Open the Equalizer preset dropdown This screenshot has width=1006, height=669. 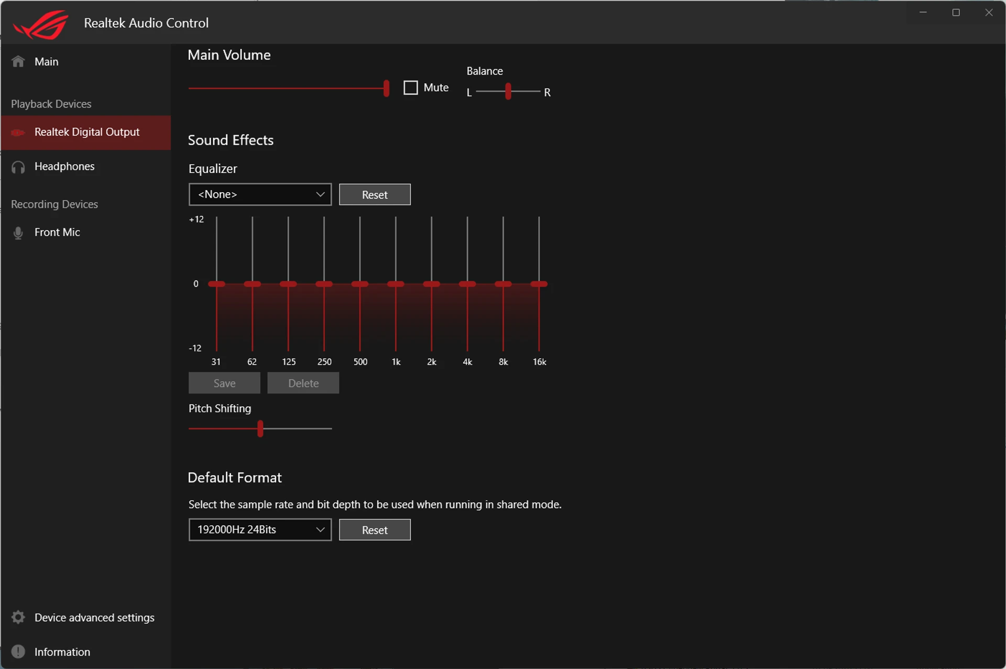[260, 194]
